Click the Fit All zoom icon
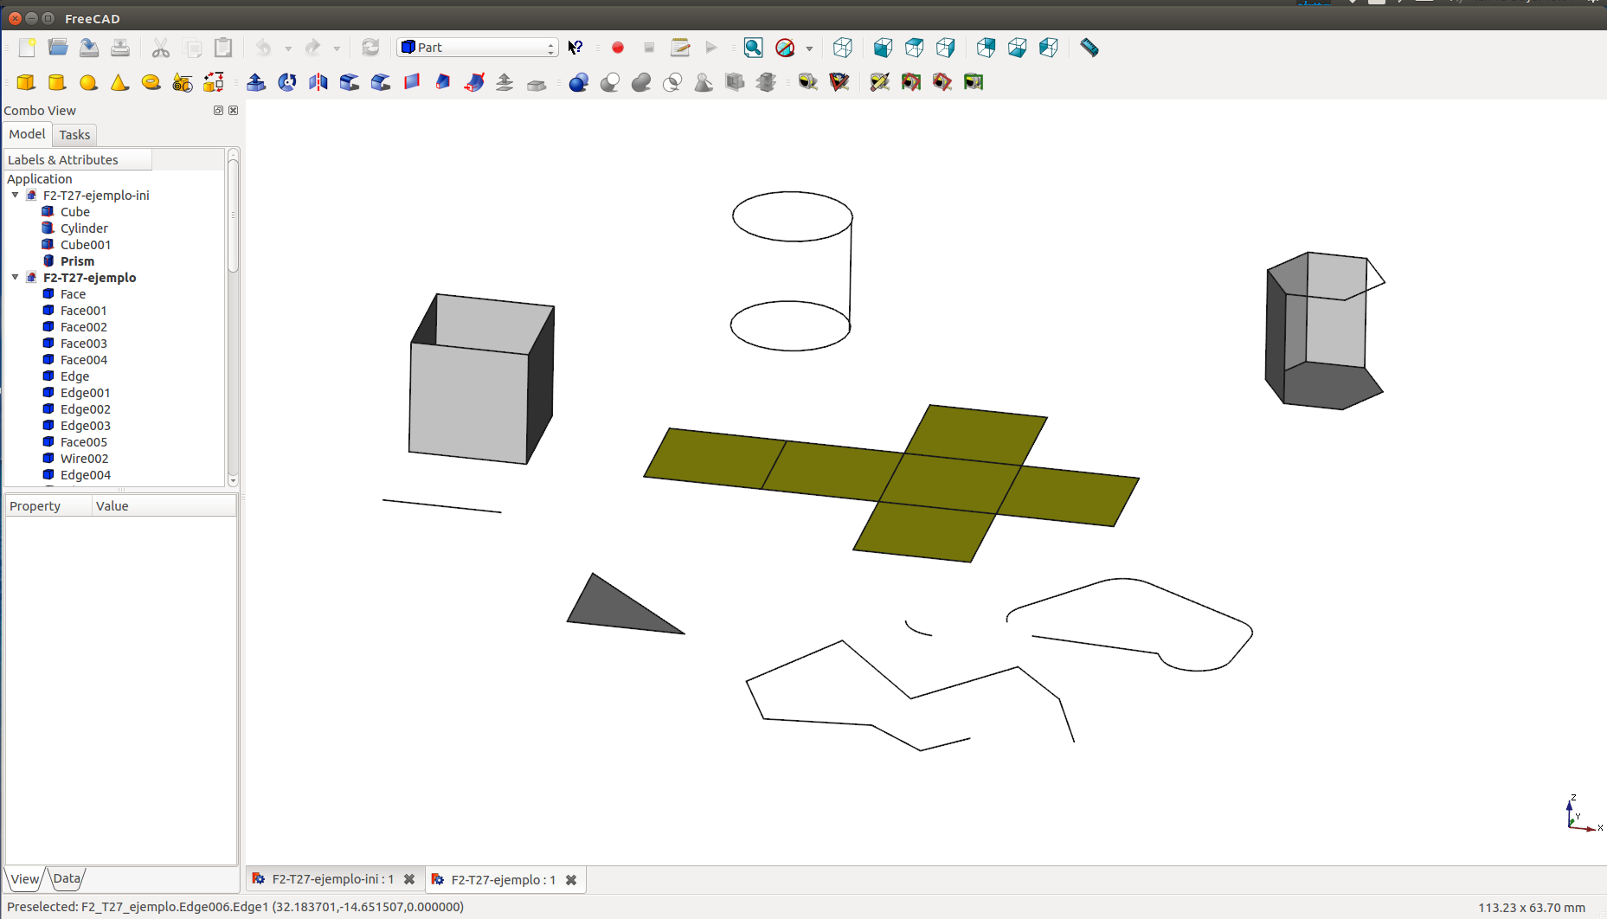 click(753, 48)
